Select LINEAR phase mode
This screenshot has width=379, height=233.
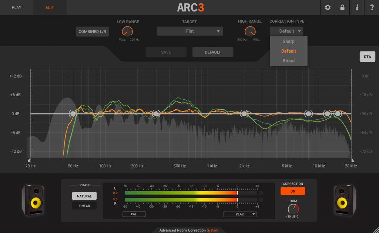pos(84,206)
